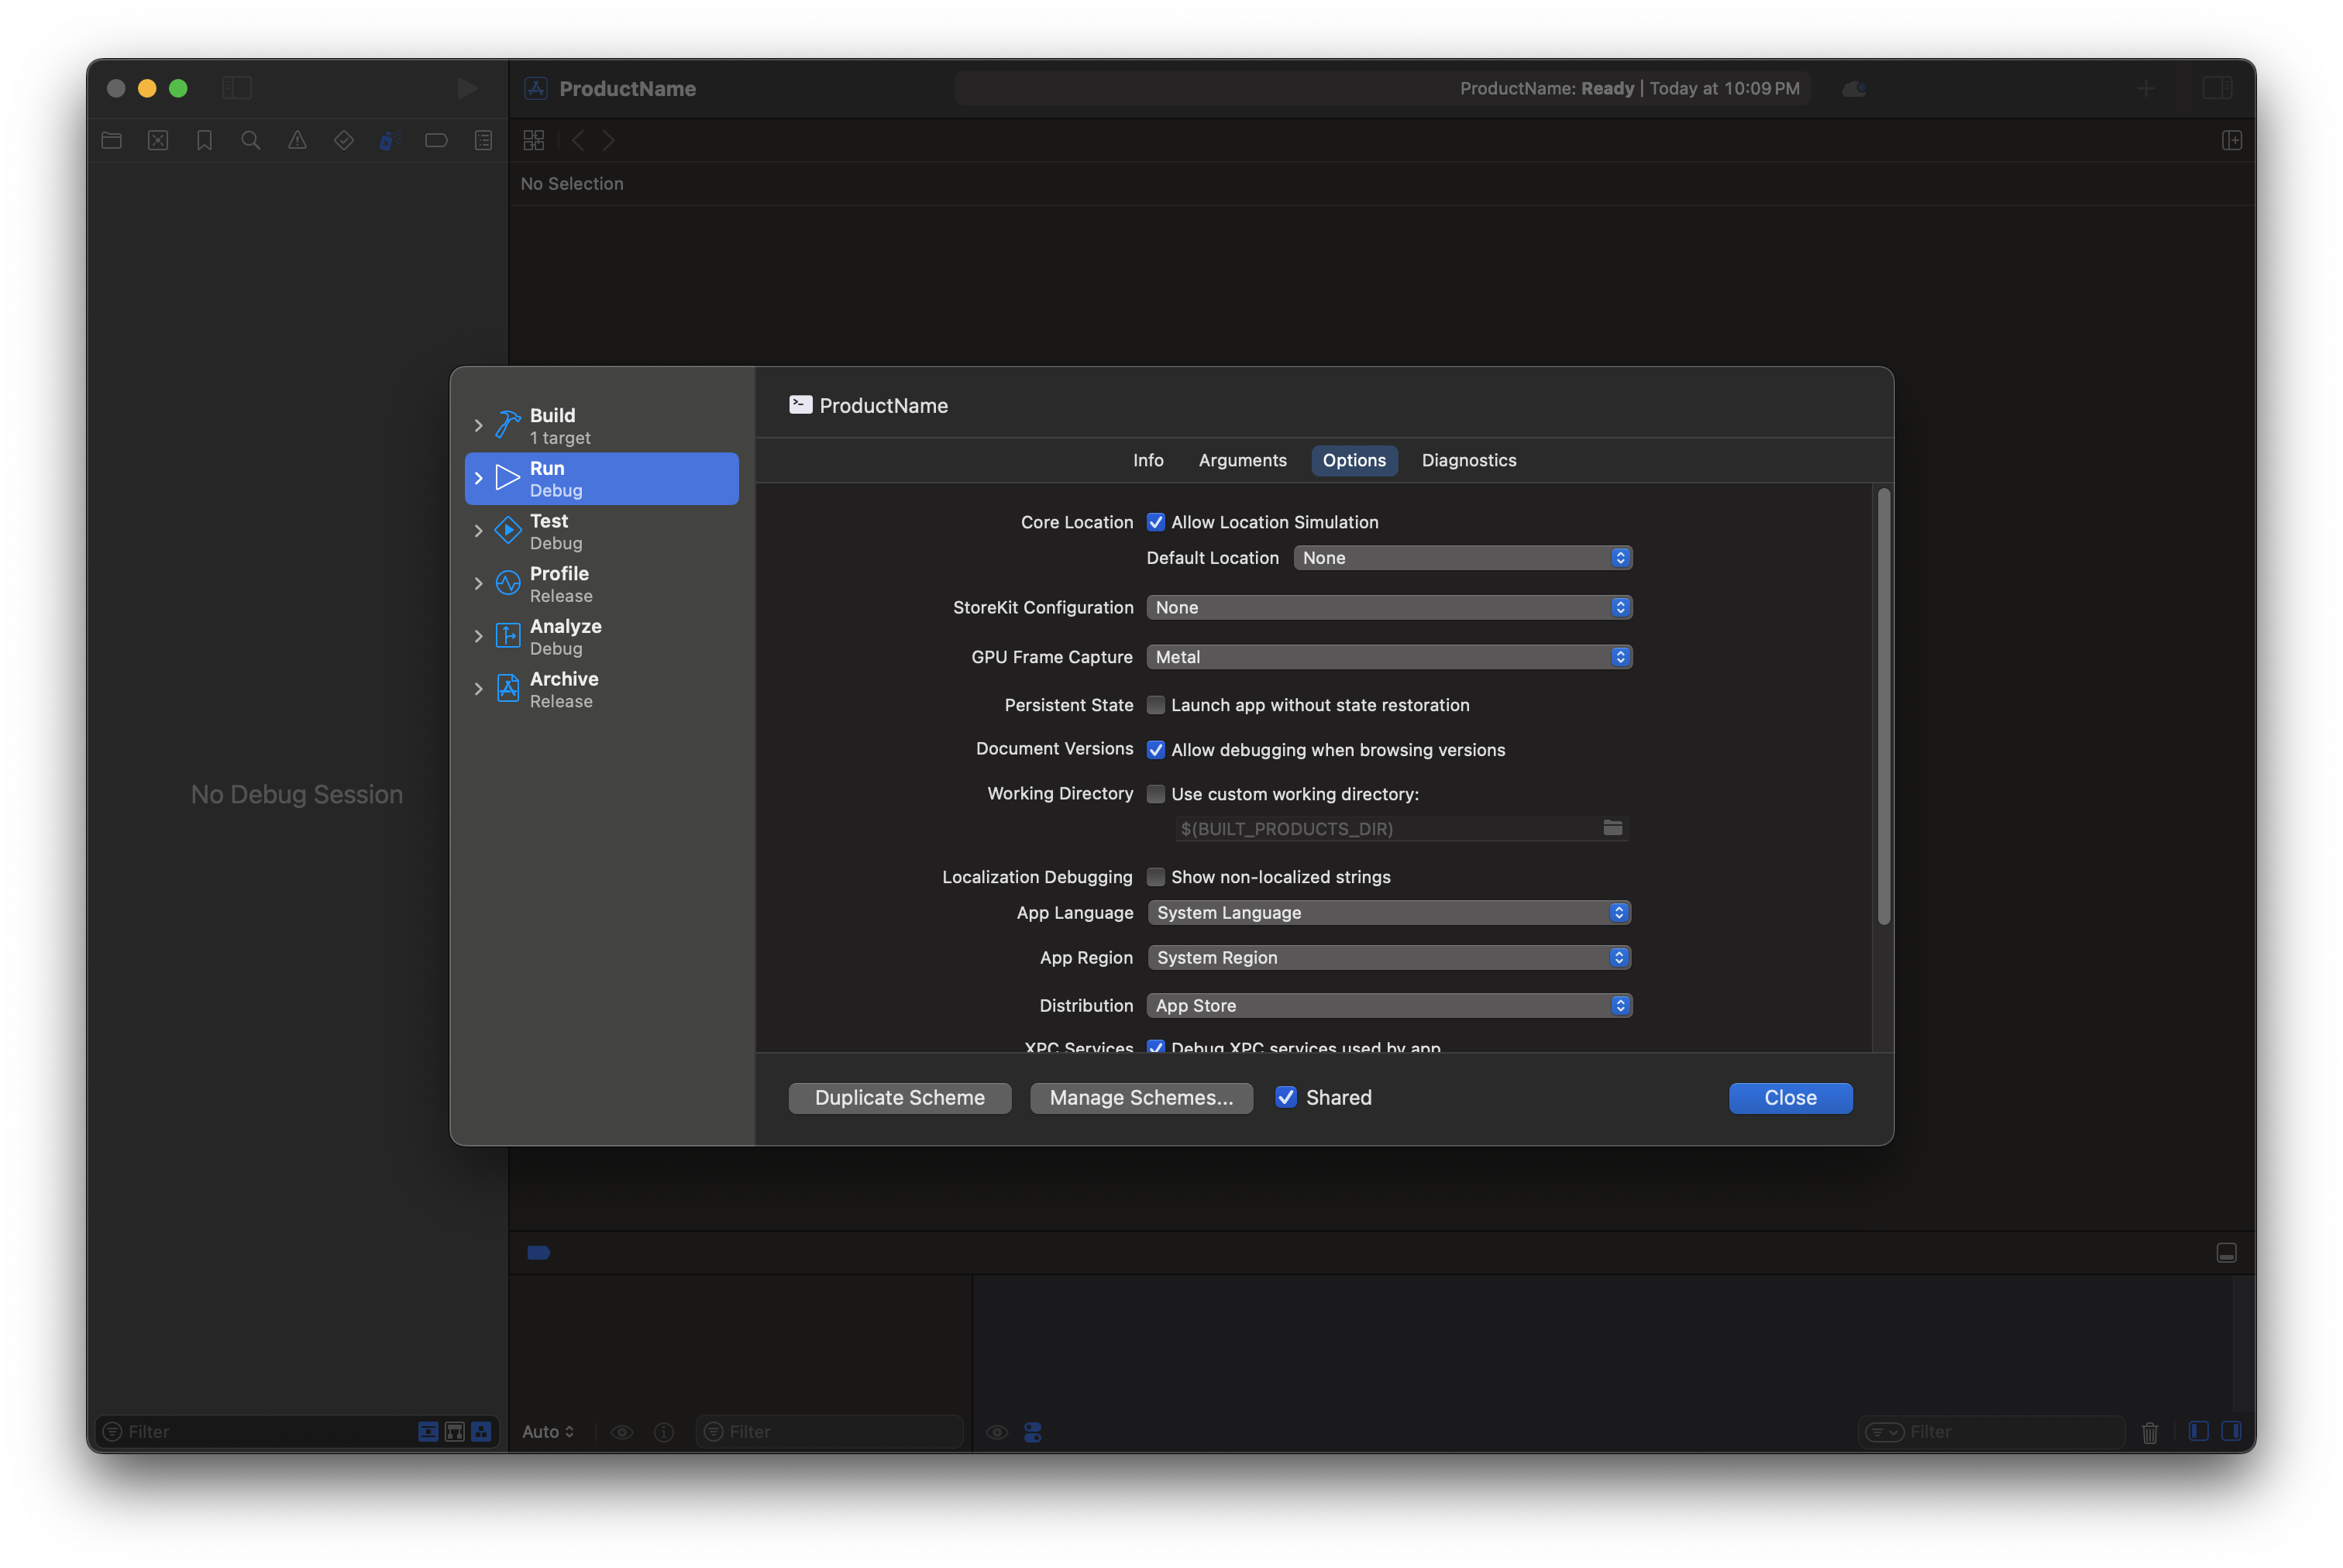Open the related items grid icon
Viewport: 2343px width, 1568px height.
pyautogui.click(x=534, y=141)
